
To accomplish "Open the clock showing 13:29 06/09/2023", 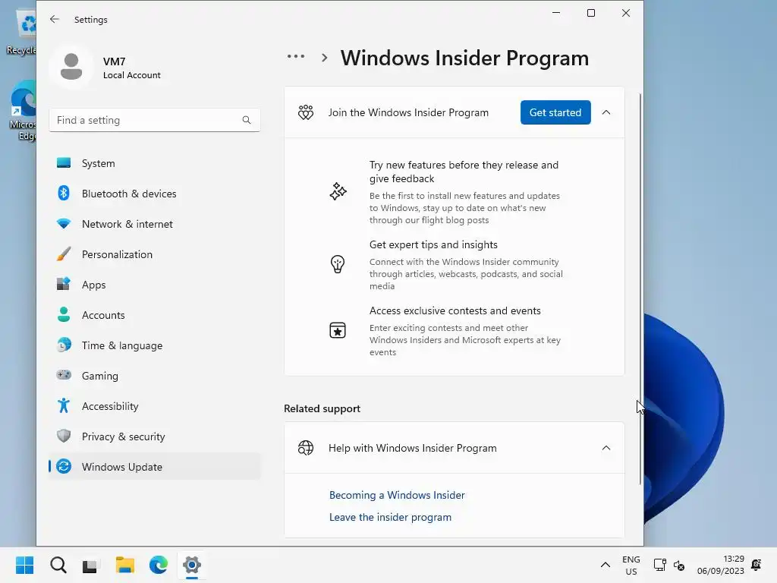I will pyautogui.click(x=720, y=565).
